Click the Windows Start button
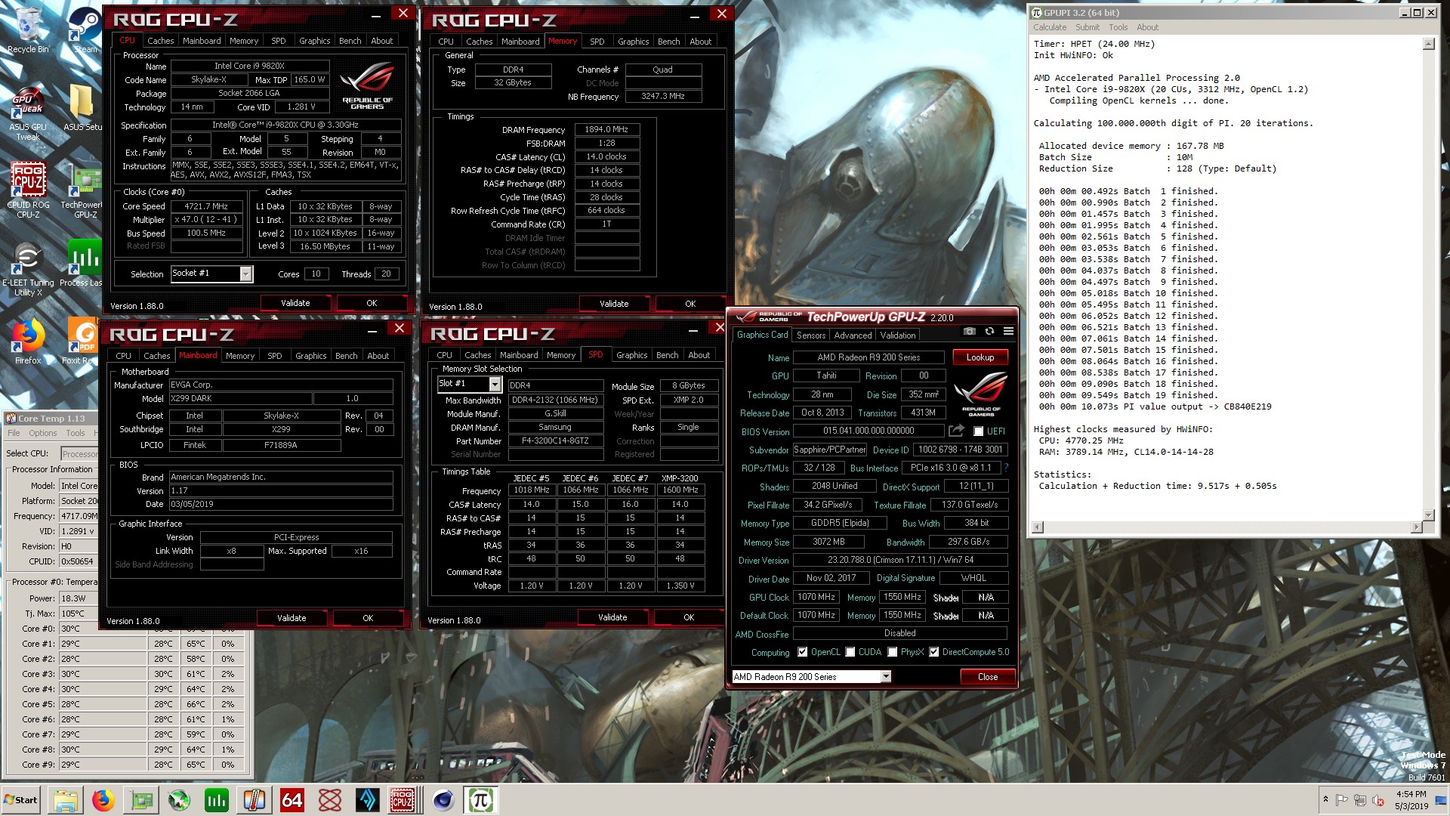Viewport: 1450px width, 816px height. pyautogui.click(x=22, y=800)
